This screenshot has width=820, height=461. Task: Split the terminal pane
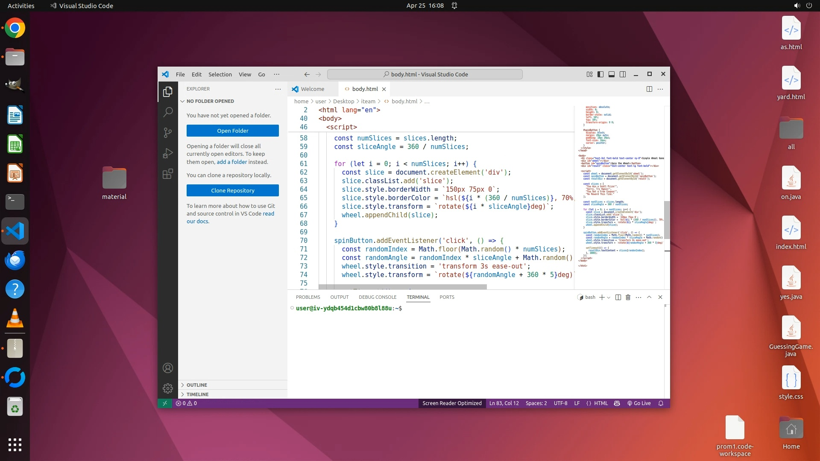618,297
